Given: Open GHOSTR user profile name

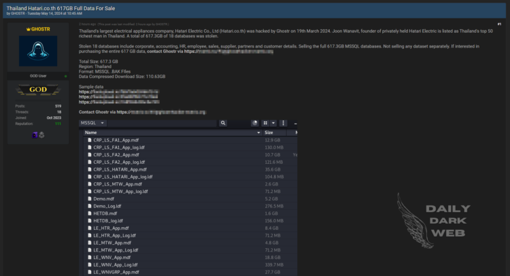Looking at the screenshot, I should 41,29.
